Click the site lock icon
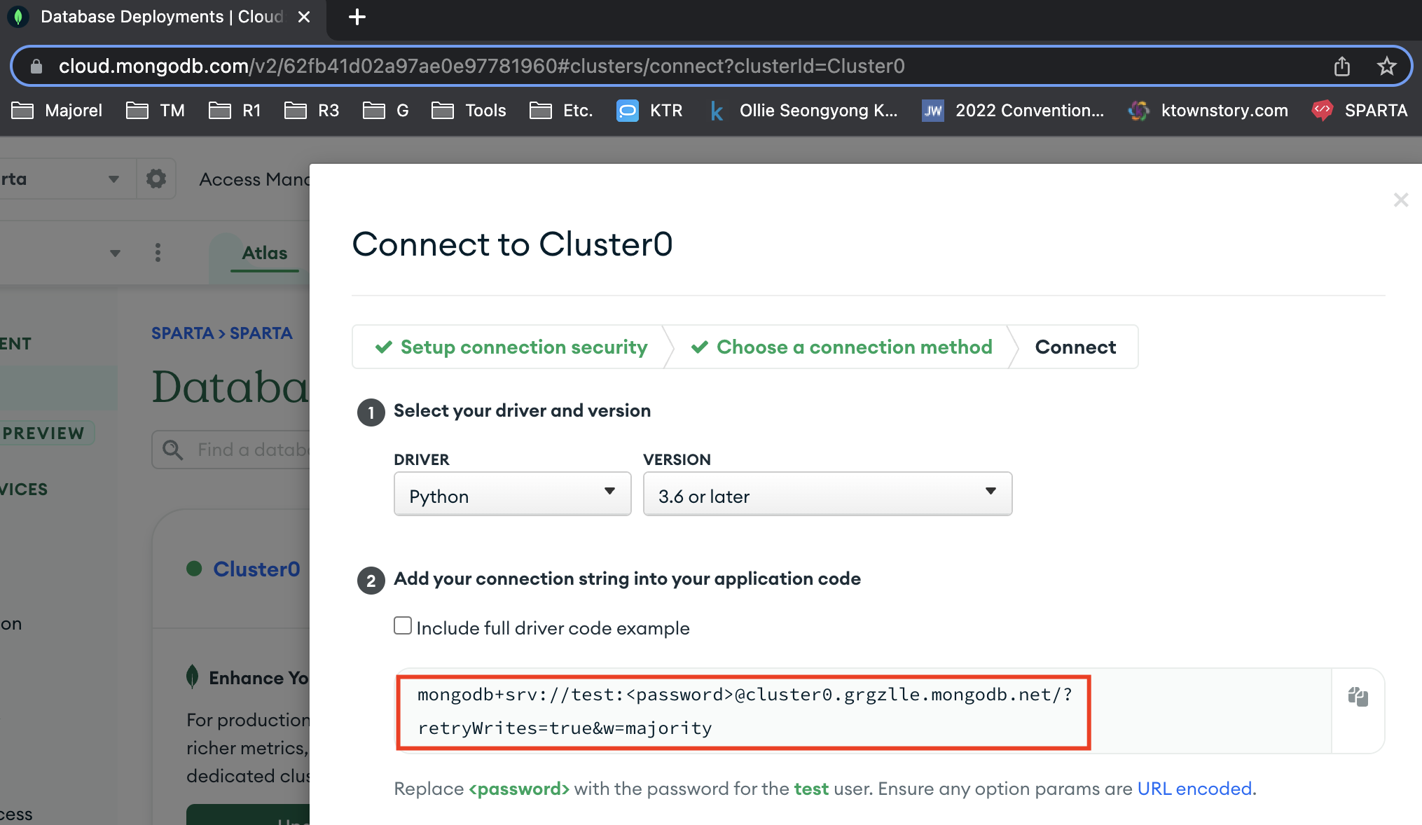 pyautogui.click(x=36, y=66)
